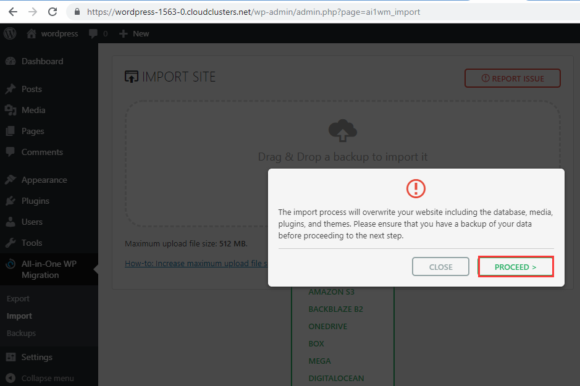Click the browser address bar URL
The width and height of the screenshot is (580, 386).
(x=254, y=12)
